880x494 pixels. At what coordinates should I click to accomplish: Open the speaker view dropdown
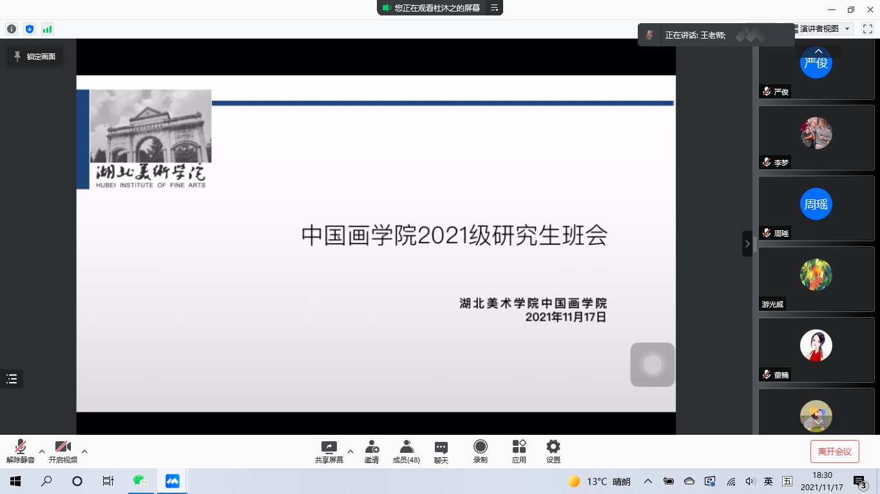(825, 29)
